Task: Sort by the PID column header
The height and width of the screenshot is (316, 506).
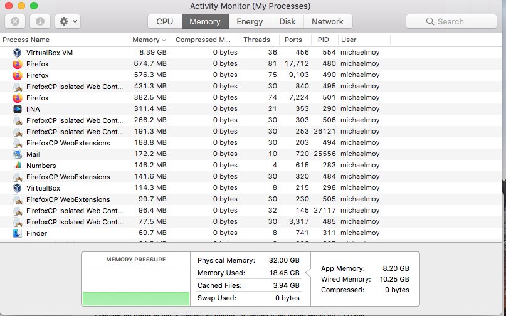Action: tap(325, 39)
